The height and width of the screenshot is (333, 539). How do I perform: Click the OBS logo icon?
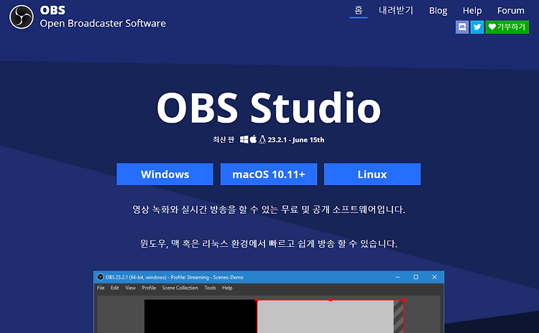tap(22, 17)
